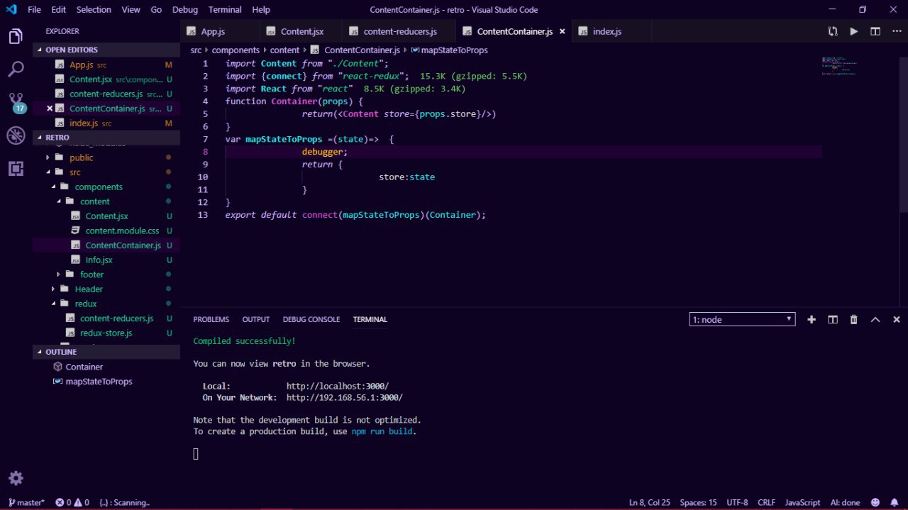Switch to the content-reducers.js tab
This screenshot has width=908, height=510.
click(x=399, y=31)
